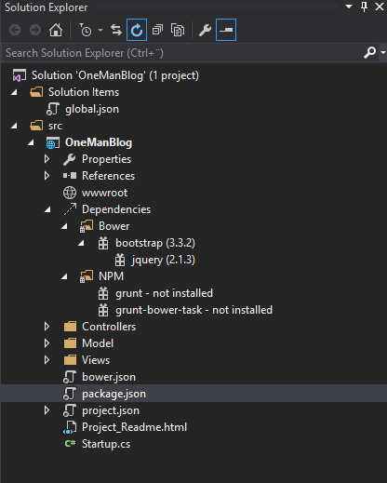This screenshot has height=483, width=387.
Task: Collapse bootstrap (3.3.2) package
Action: pos(81,243)
